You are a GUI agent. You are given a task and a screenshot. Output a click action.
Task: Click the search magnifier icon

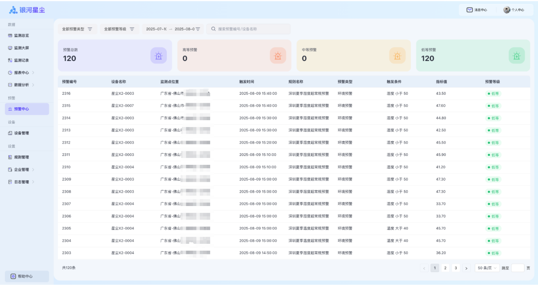(x=213, y=29)
